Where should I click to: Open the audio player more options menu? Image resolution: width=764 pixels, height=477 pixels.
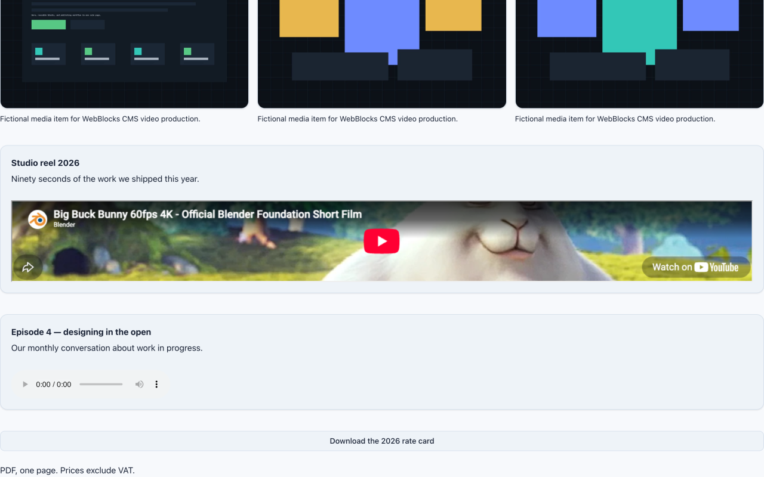pos(156,385)
